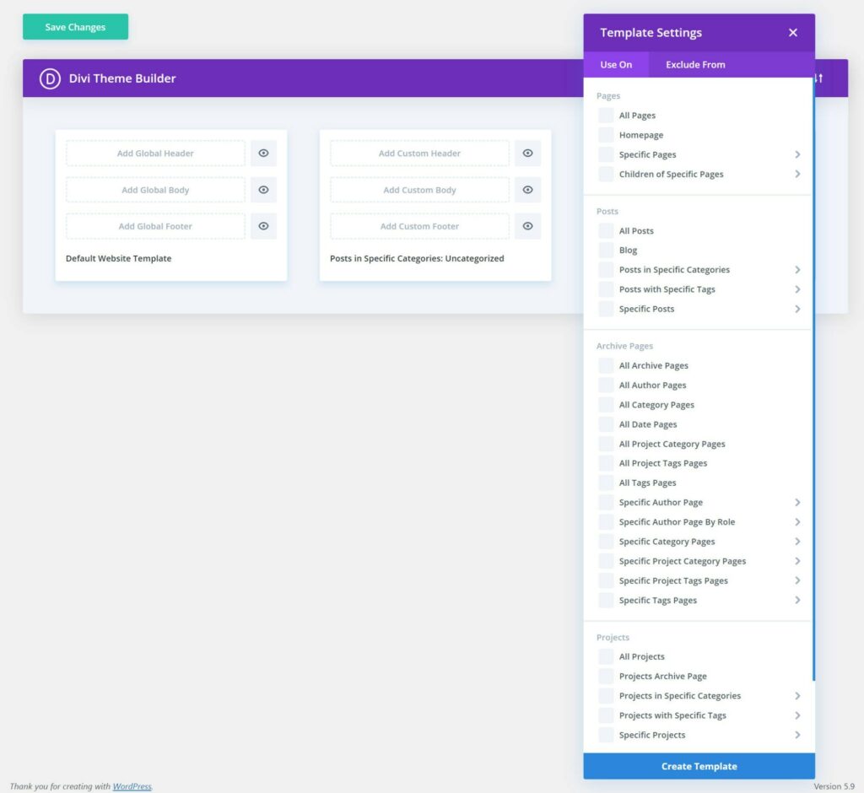
Task: Expand Specific Project Category Pages chevron
Action: tap(797, 561)
